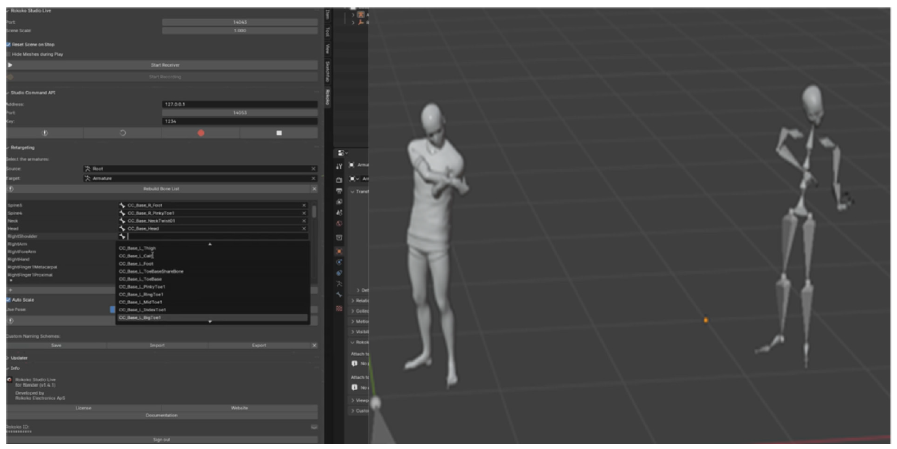Expand the Updater panel
The width and height of the screenshot is (897, 449).
(19, 358)
